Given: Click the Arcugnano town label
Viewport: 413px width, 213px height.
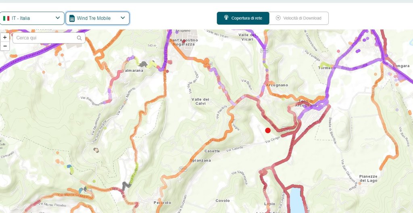Looking at the screenshot, I should tap(277, 85).
